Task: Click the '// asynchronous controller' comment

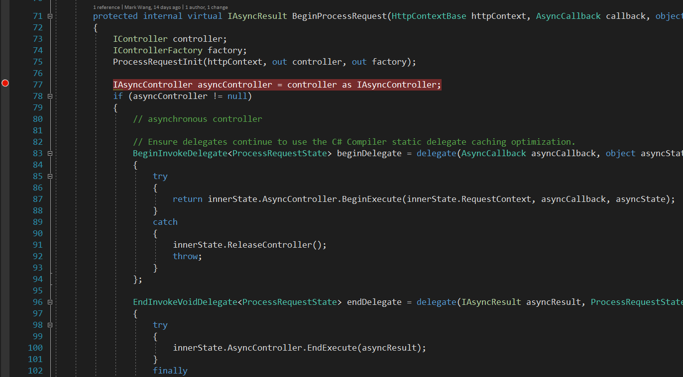Action: [197, 119]
